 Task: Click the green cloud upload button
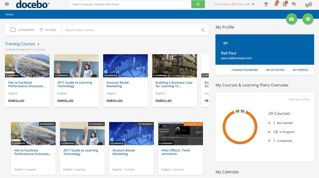point(291,19)
